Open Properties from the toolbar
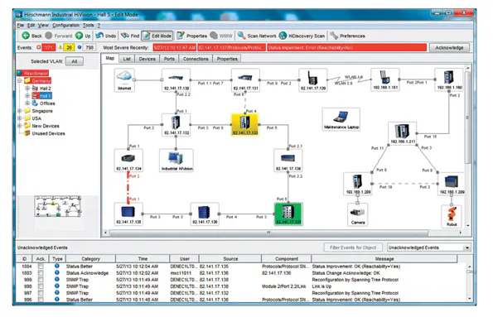 coord(191,36)
